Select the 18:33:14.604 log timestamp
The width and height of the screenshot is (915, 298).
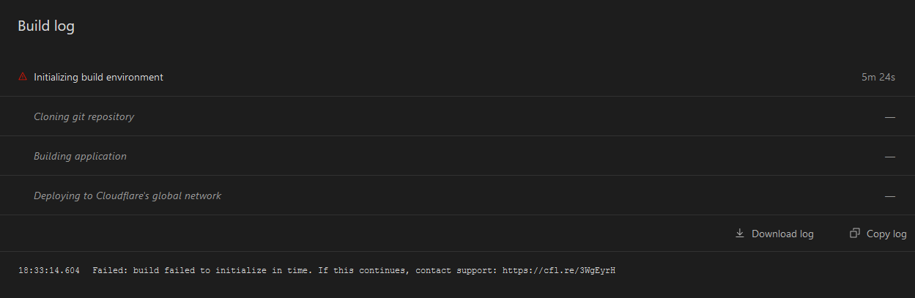click(49, 270)
